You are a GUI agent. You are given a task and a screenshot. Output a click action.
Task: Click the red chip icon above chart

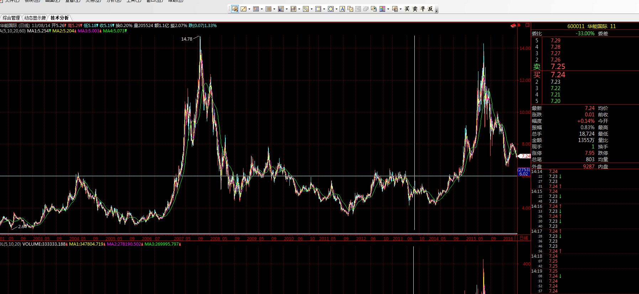(513, 26)
